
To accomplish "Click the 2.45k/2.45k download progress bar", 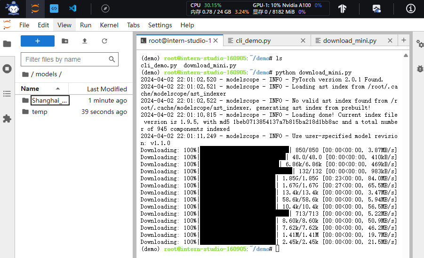I will pyautogui.click(x=238, y=242).
